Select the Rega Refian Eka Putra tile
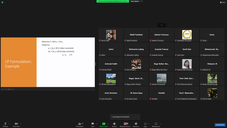Viewport: 227px width, 128px height. click(x=162, y=64)
